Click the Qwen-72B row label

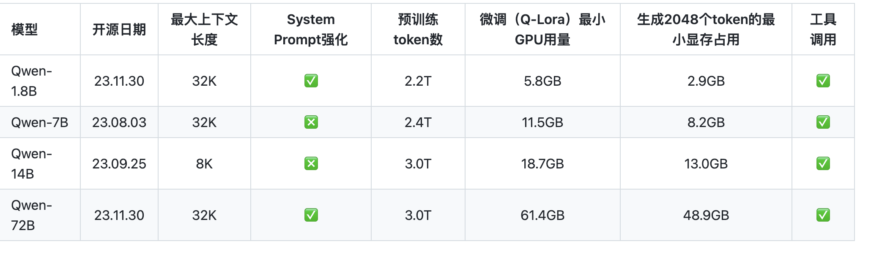click(32, 215)
